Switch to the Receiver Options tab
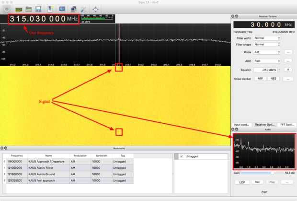The height and width of the screenshot is (201, 297). click(x=265, y=125)
